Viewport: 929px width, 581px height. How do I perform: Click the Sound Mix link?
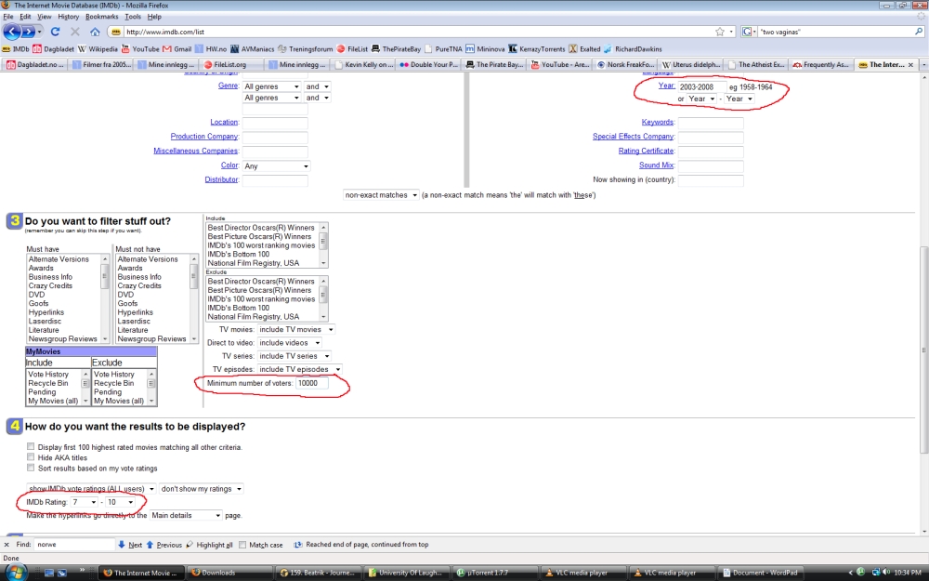click(x=656, y=165)
